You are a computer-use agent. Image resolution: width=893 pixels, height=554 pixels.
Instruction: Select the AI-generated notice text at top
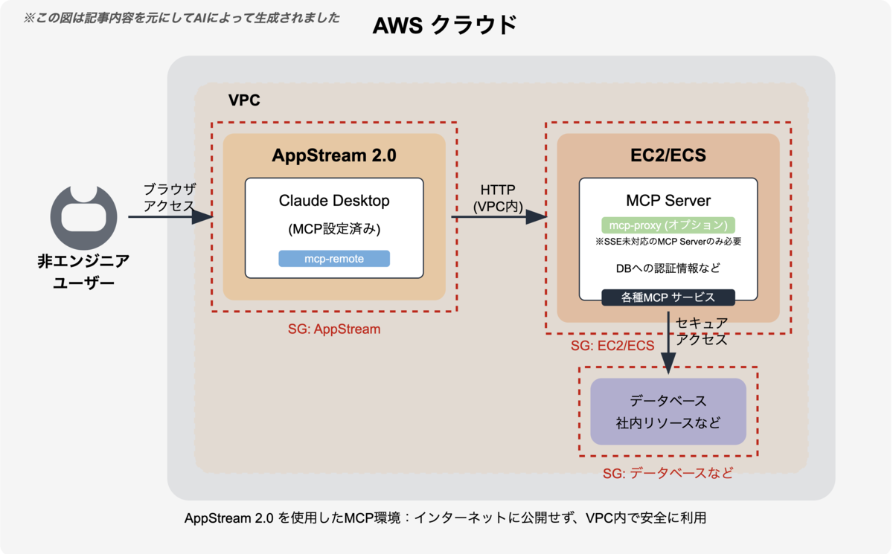[182, 18]
